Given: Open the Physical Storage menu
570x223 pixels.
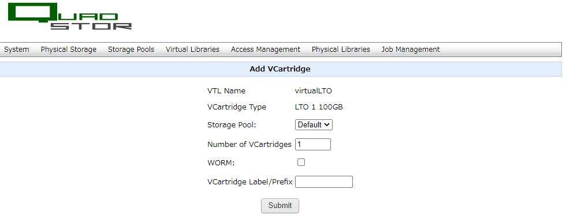Looking at the screenshot, I should 68,50.
